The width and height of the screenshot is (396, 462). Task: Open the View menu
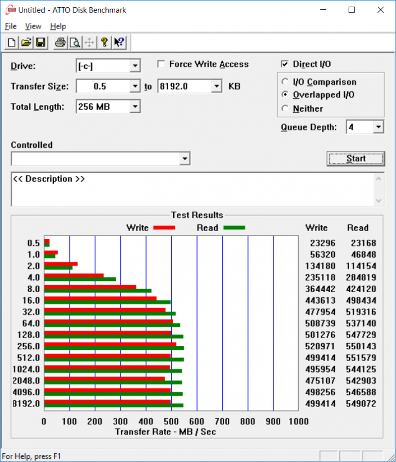33,27
